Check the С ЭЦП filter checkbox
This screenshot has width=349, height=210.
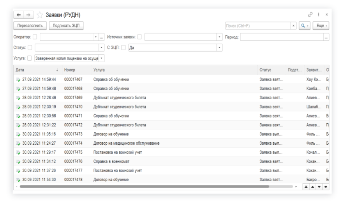[123, 47]
